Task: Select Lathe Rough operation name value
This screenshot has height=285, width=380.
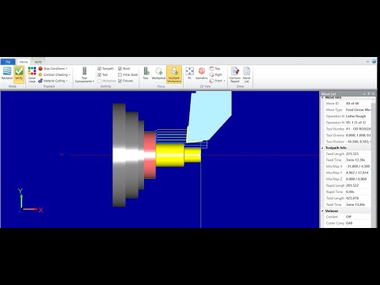Action: click(355, 116)
